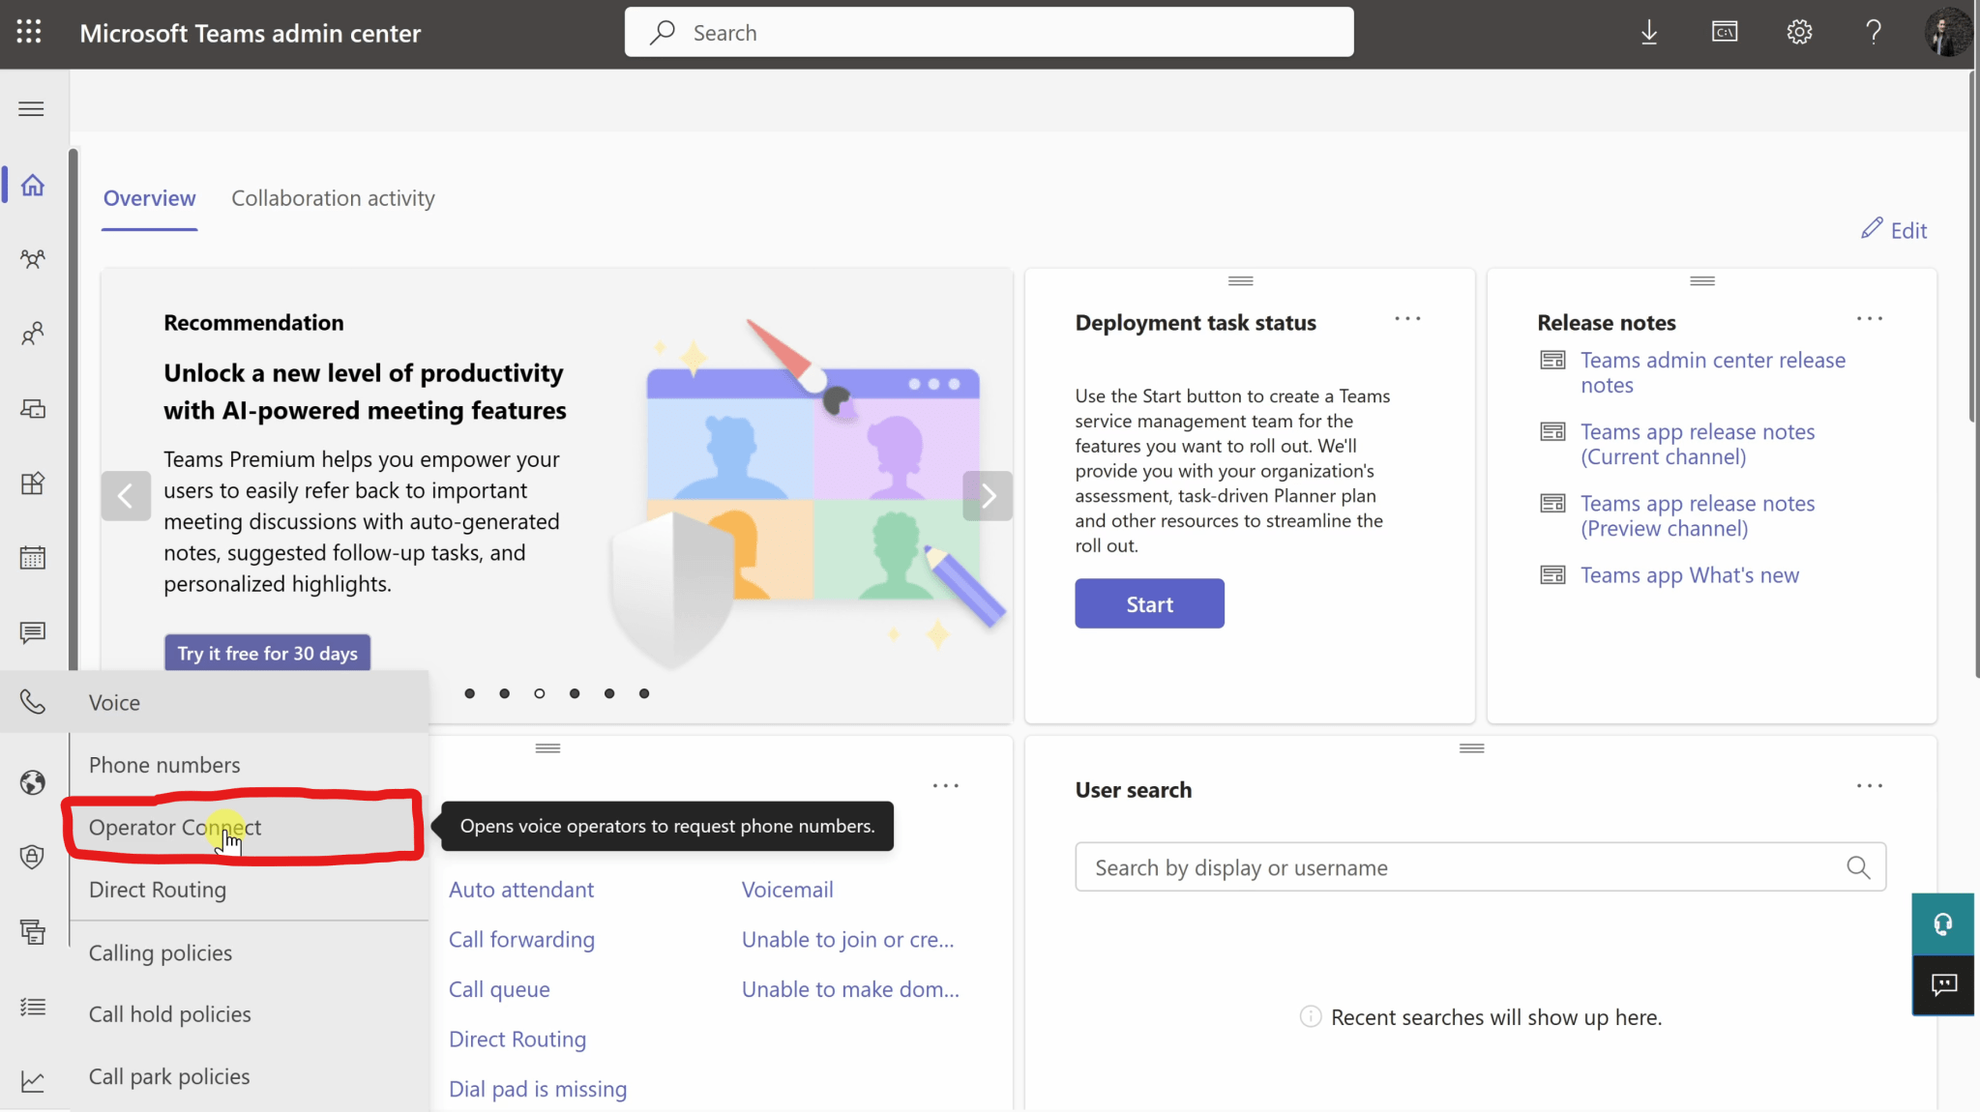Open Analytics & reports chart icon
The width and height of the screenshot is (1980, 1112).
[x=33, y=1081]
